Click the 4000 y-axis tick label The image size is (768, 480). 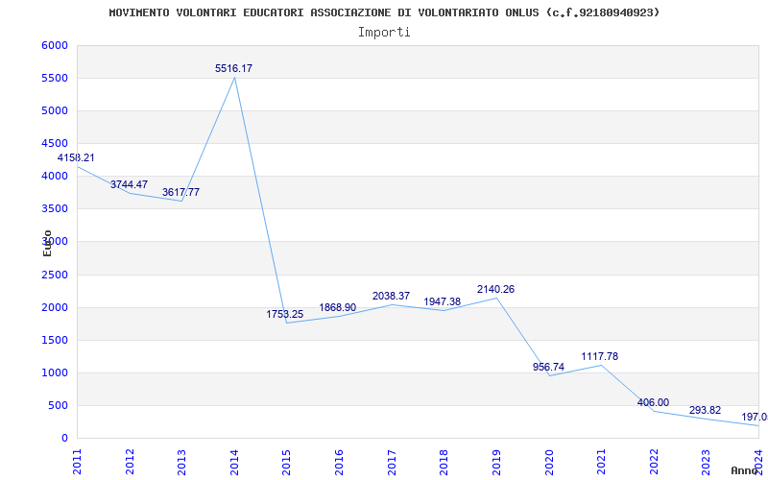pos(55,177)
